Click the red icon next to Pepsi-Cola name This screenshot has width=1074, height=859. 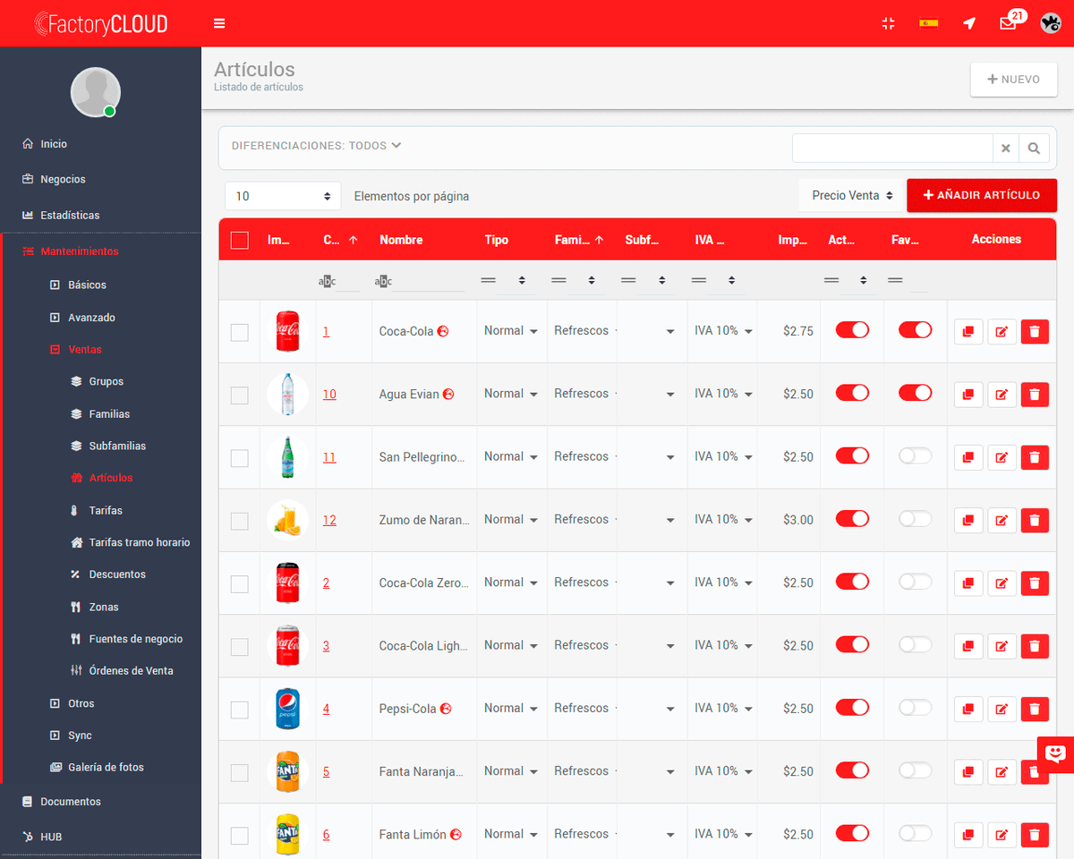pos(445,709)
